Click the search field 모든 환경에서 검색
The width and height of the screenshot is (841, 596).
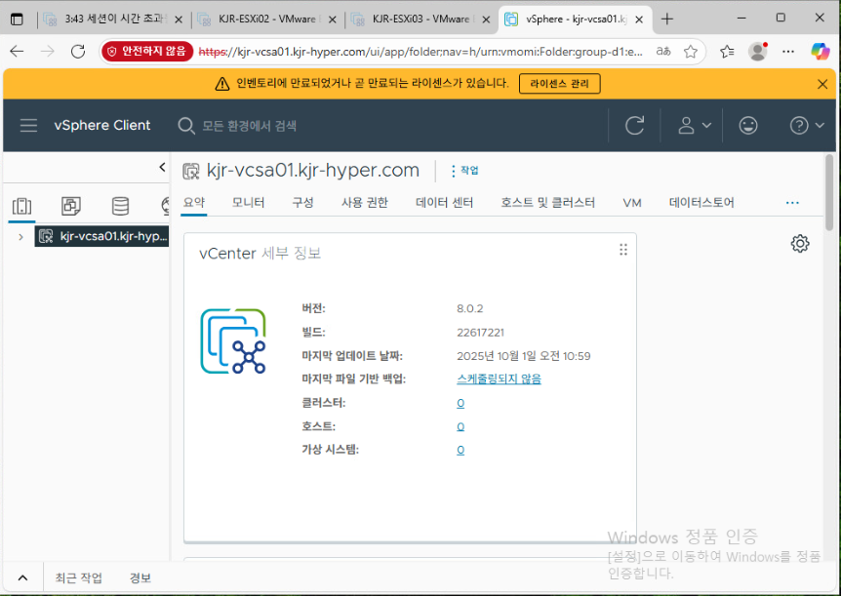click(249, 126)
